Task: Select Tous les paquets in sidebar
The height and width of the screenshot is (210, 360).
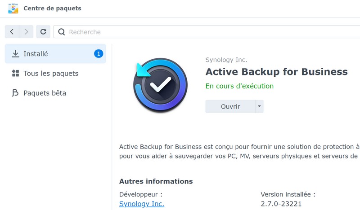Action: pyautogui.click(x=51, y=74)
